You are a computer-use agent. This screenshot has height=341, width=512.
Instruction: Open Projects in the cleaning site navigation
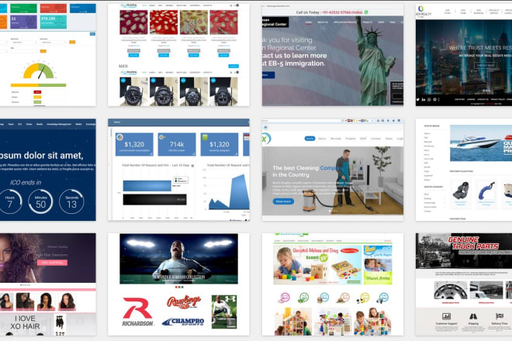351,139
